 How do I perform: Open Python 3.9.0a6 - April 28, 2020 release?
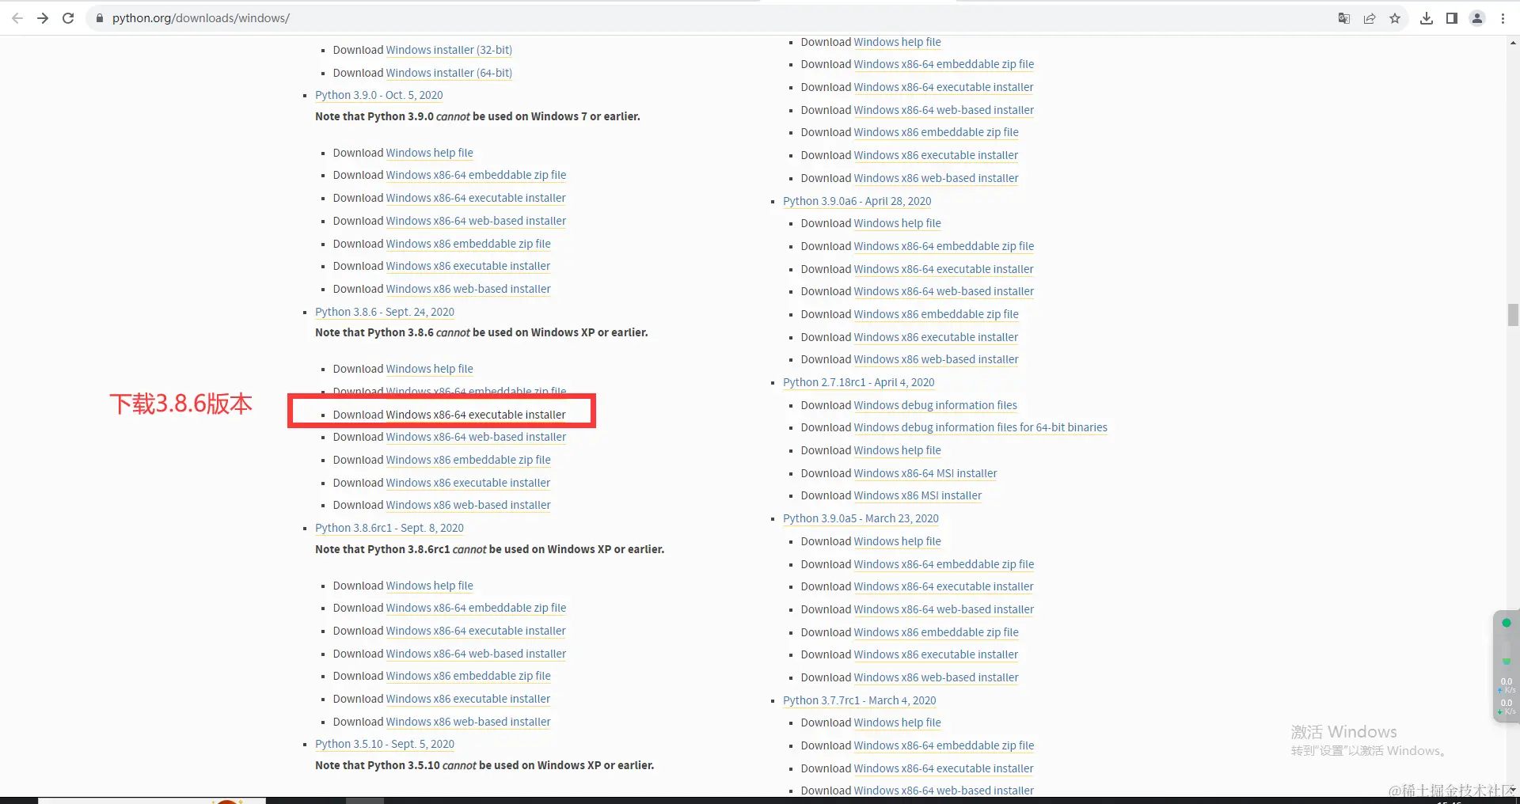tap(857, 201)
